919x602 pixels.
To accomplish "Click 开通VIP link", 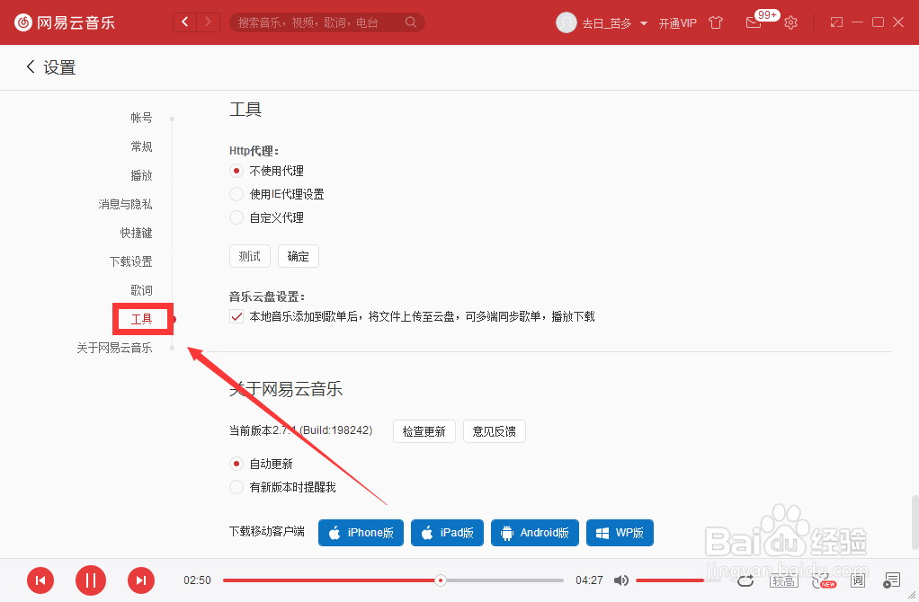I will [x=677, y=23].
